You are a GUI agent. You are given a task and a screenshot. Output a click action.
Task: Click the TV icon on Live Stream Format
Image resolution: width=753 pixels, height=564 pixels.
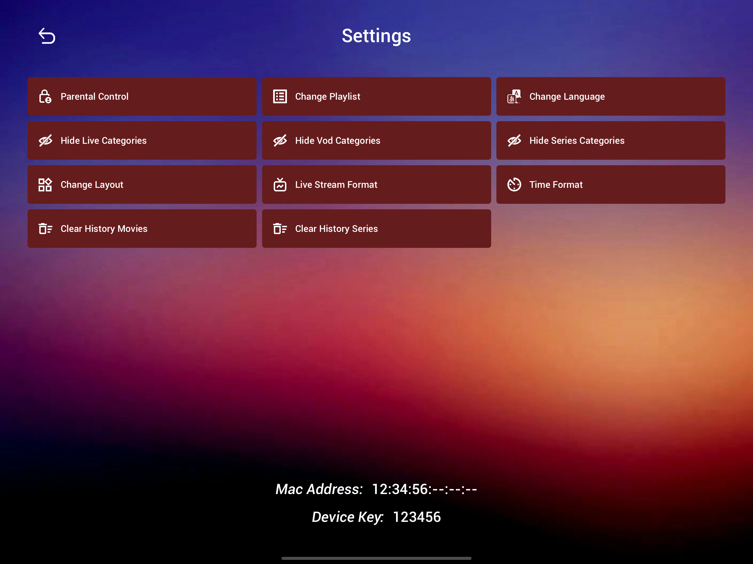(280, 185)
